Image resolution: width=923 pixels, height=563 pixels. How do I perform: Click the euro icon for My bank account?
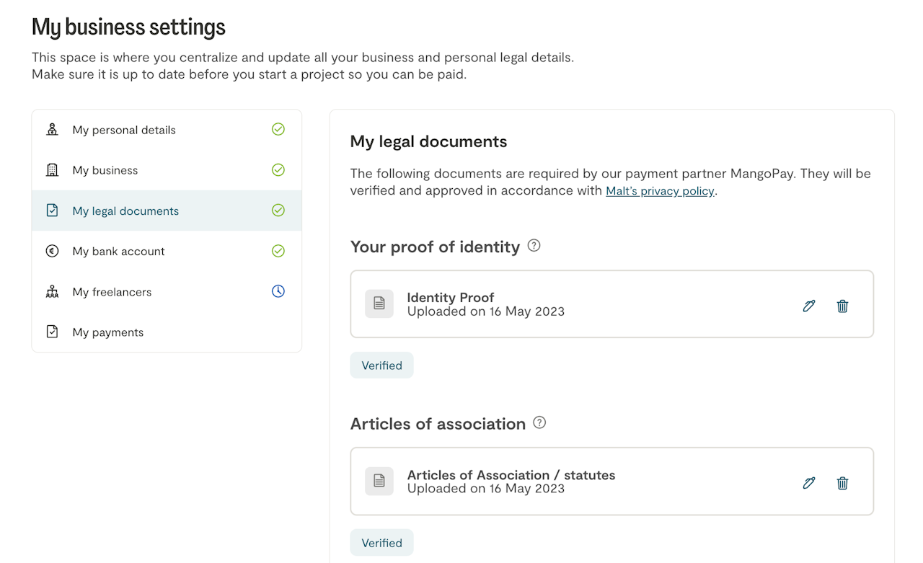(x=52, y=251)
